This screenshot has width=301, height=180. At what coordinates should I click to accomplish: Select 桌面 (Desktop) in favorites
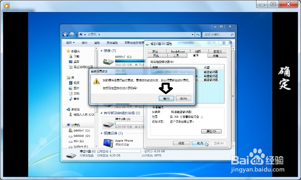(x=76, y=62)
